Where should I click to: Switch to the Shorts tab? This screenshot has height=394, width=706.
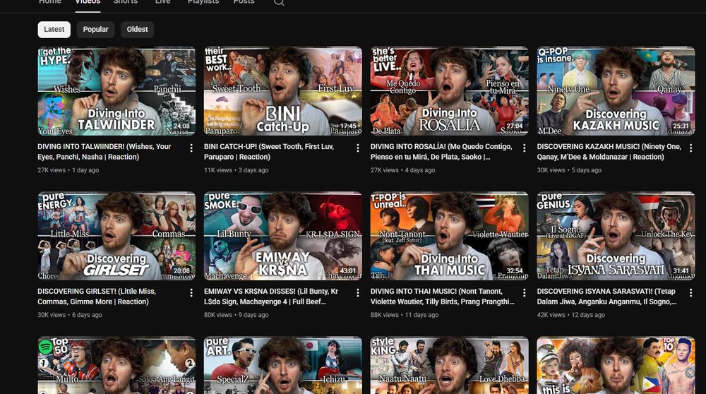pos(125,2)
